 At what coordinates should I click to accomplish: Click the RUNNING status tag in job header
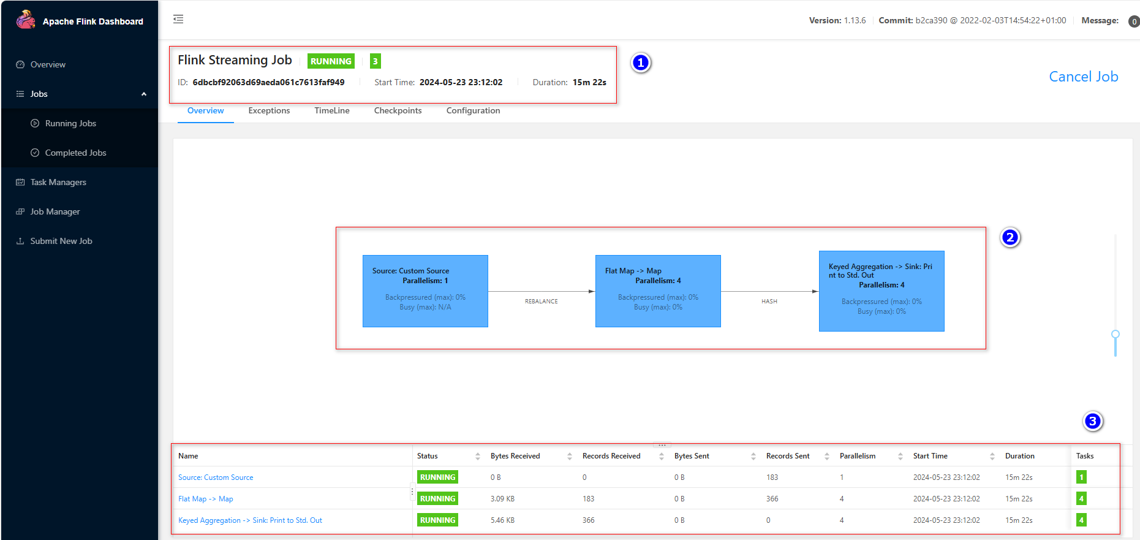click(331, 61)
